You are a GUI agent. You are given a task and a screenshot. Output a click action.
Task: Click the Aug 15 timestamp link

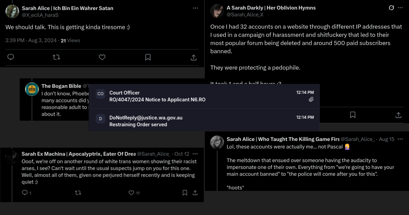[x=386, y=139]
